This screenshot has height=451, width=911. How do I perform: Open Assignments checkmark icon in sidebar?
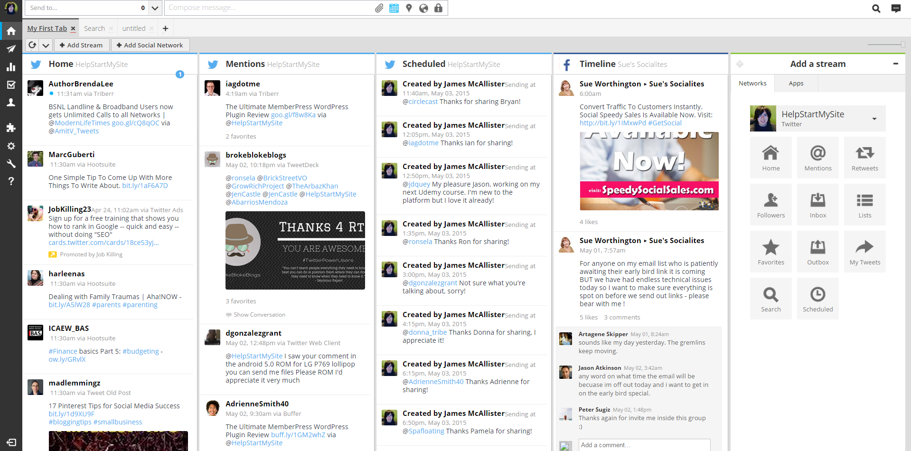click(11, 85)
